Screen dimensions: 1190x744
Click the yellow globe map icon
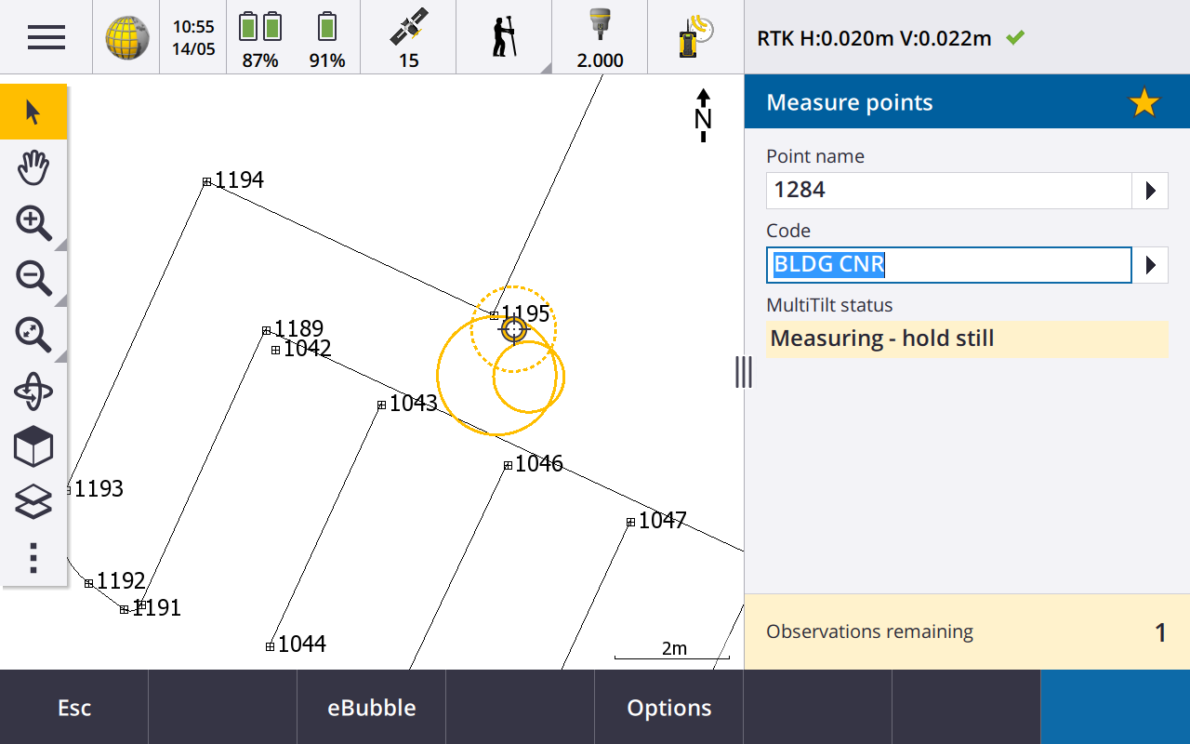[x=126, y=37]
